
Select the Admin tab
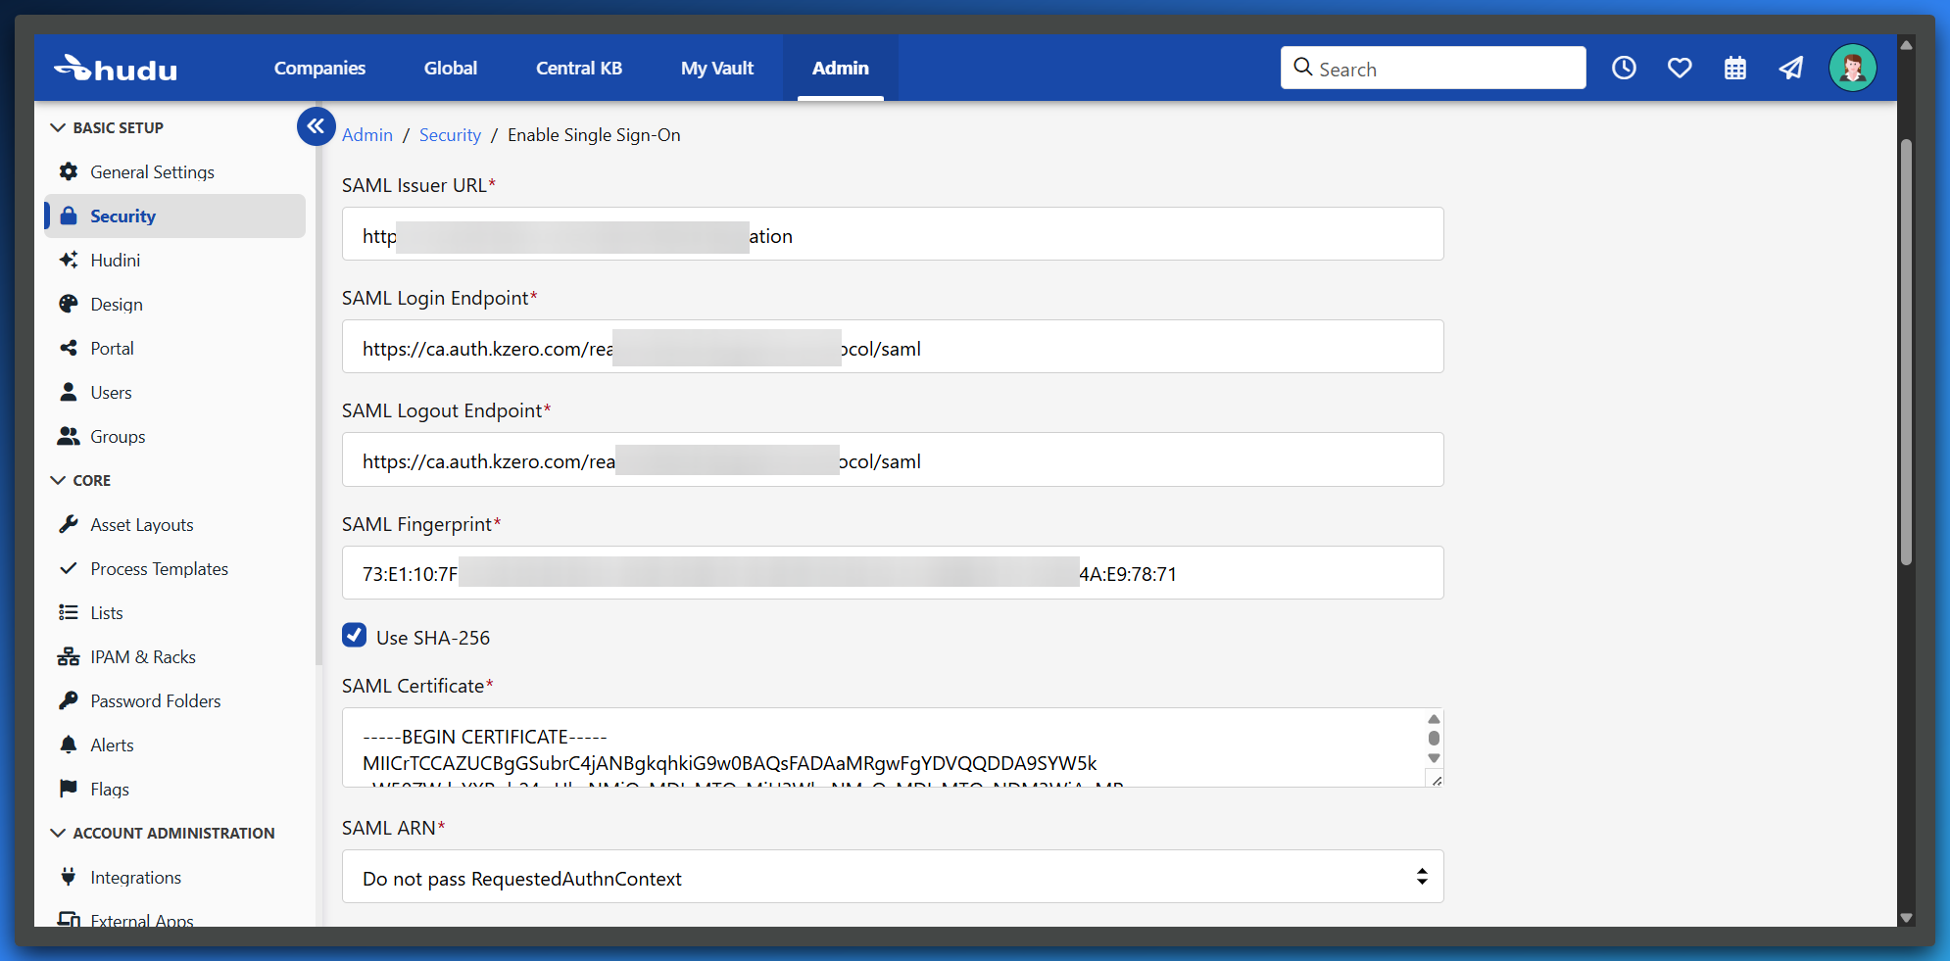841,68
